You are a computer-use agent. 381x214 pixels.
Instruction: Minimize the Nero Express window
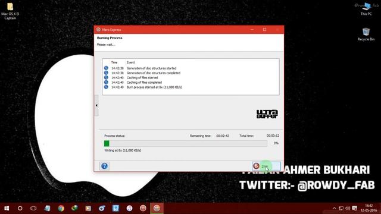tap(252, 30)
